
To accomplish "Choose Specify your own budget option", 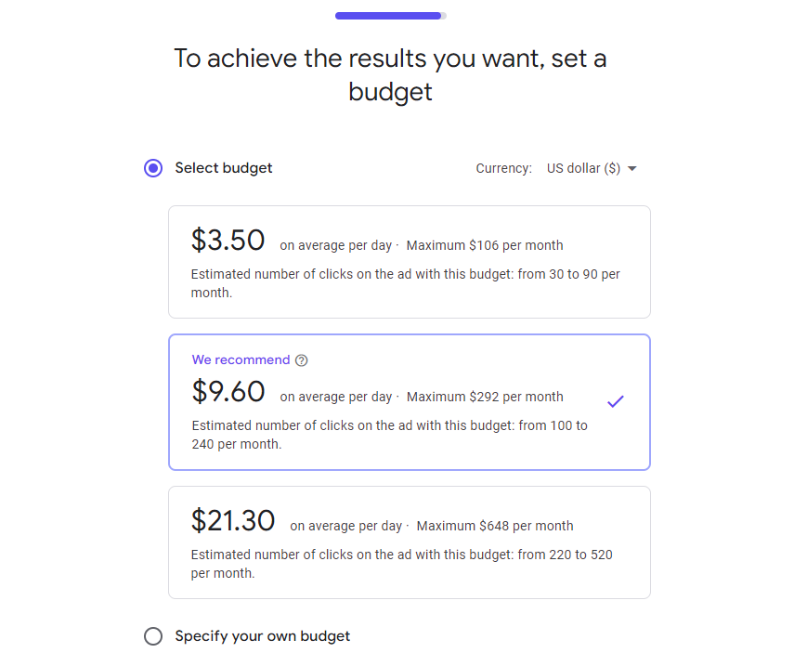I will tap(153, 636).
